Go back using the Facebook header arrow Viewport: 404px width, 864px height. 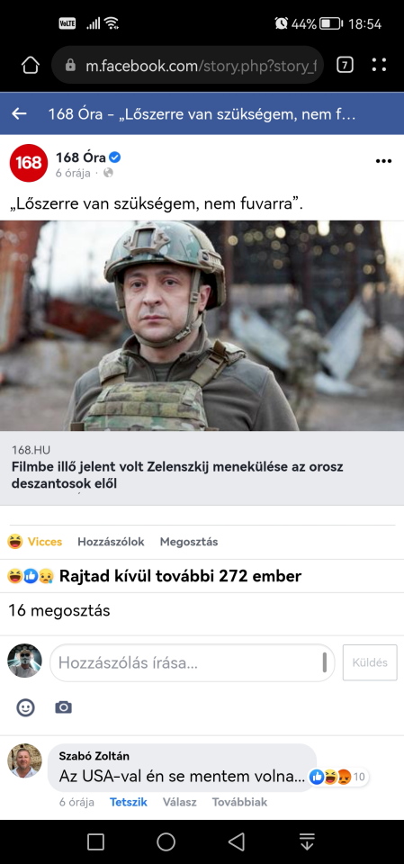(x=19, y=113)
